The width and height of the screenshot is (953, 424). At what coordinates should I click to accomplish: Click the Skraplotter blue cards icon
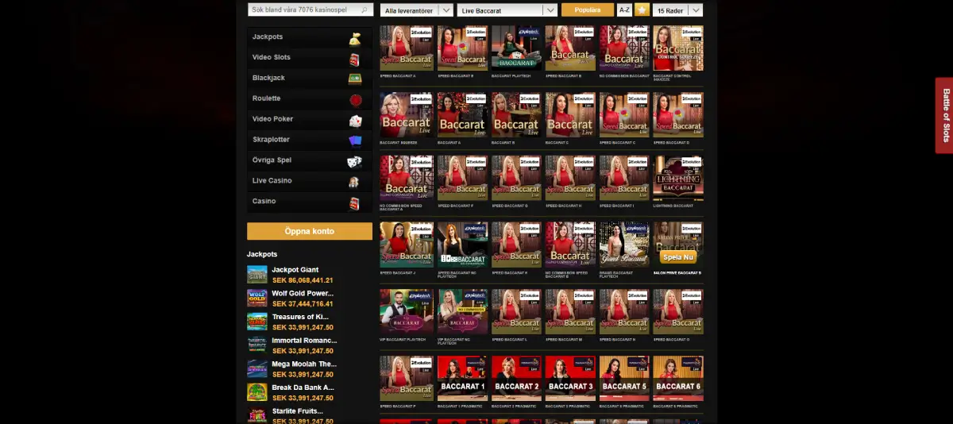coord(355,141)
